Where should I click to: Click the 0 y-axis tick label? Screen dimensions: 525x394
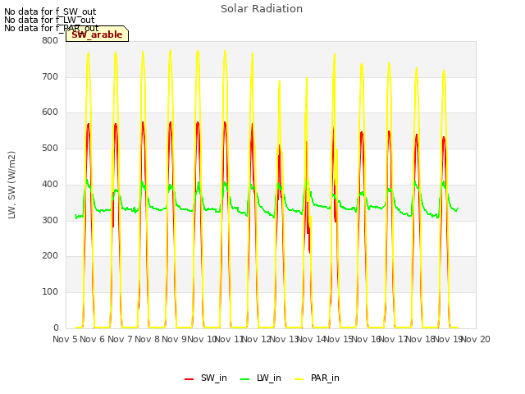coord(56,328)
